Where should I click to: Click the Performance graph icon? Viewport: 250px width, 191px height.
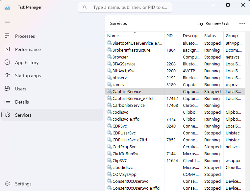click(x=7, y=49)
